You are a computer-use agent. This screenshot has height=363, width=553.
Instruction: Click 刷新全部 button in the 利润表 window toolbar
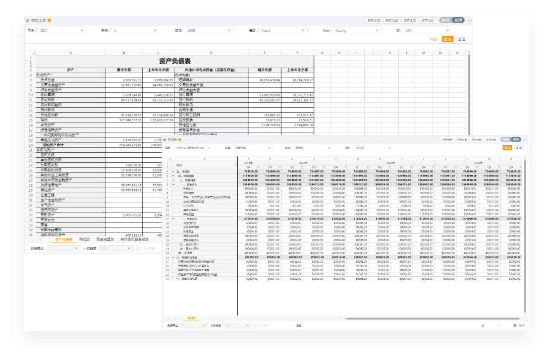click(447, 140)
